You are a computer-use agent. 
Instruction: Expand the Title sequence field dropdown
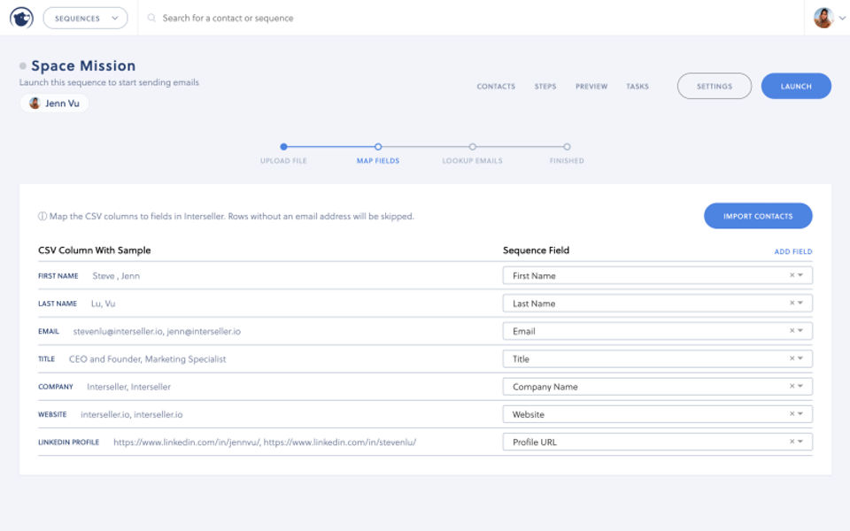click(x=800, y=358)
